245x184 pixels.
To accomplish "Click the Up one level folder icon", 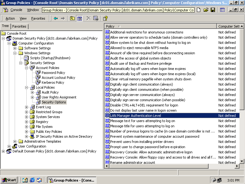I will [72, 18].
